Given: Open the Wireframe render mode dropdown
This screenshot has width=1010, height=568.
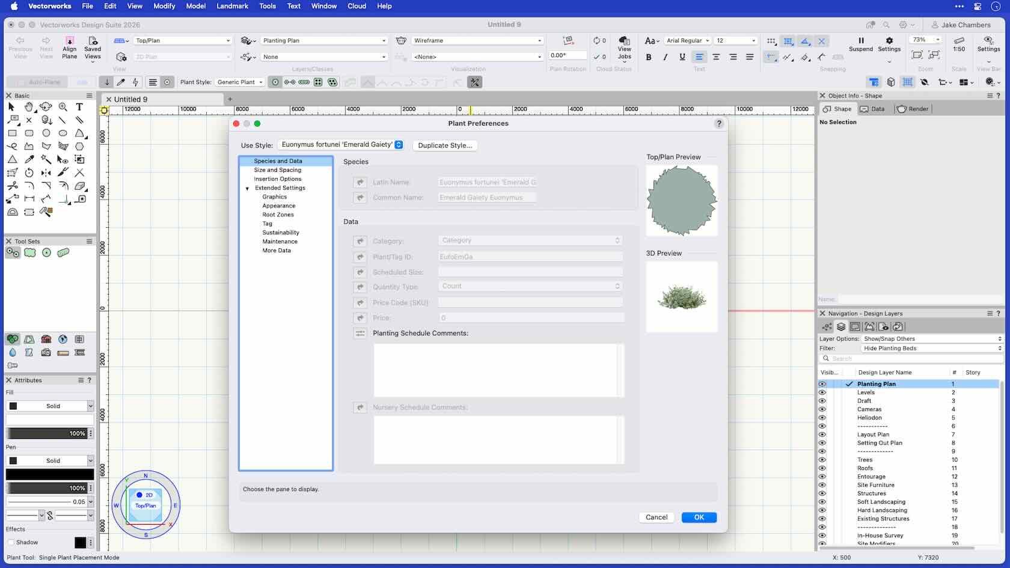Looking at the screenshot, I should 477,41.
